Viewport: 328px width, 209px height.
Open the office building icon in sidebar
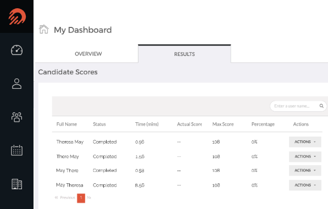16,184
